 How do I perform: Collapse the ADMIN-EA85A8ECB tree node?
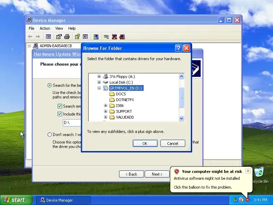[29, 46]
